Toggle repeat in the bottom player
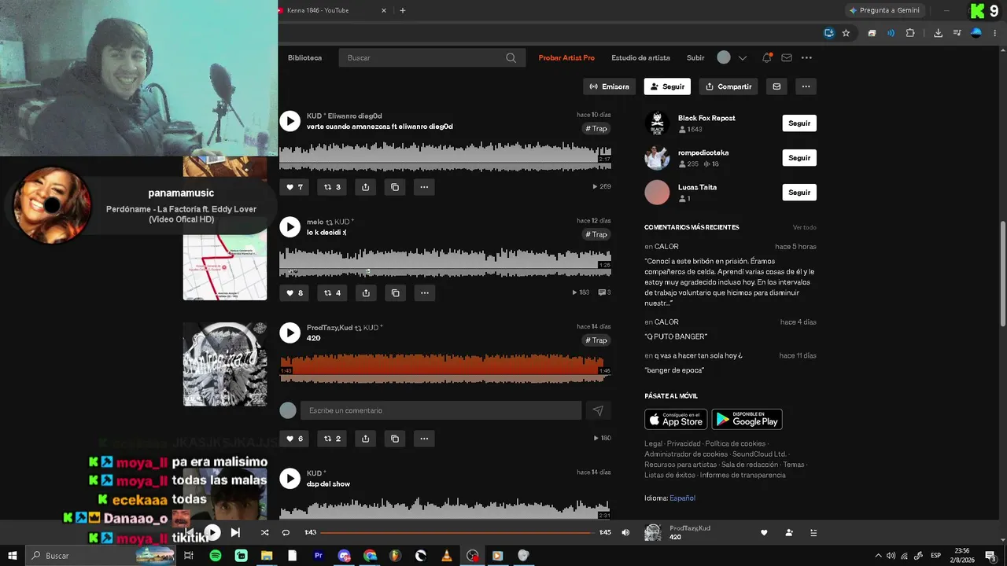Screen dimensions: 1007x566 point(286,532)
